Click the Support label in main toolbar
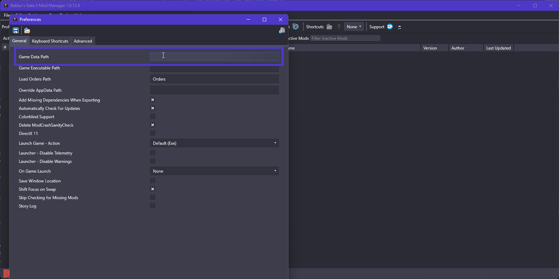559x279 pixels. [x=377, y=27]
